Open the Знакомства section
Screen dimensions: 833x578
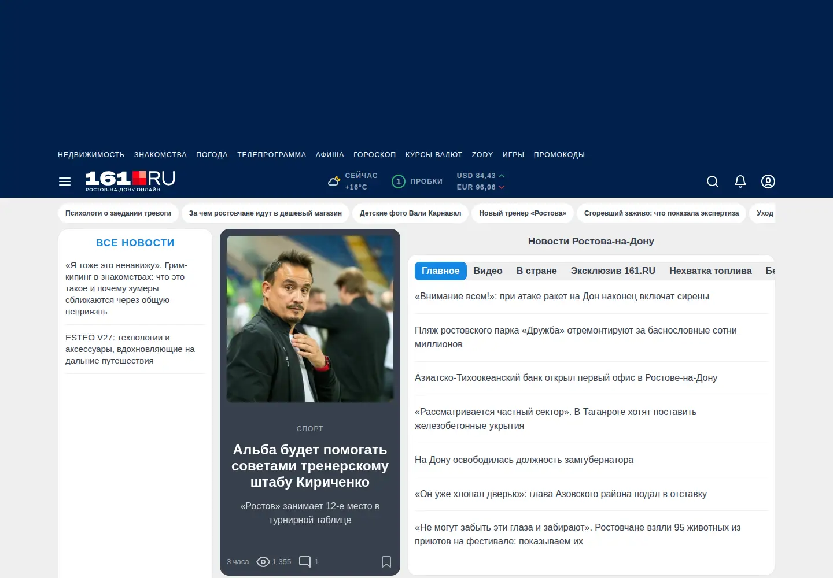(160, 155)
